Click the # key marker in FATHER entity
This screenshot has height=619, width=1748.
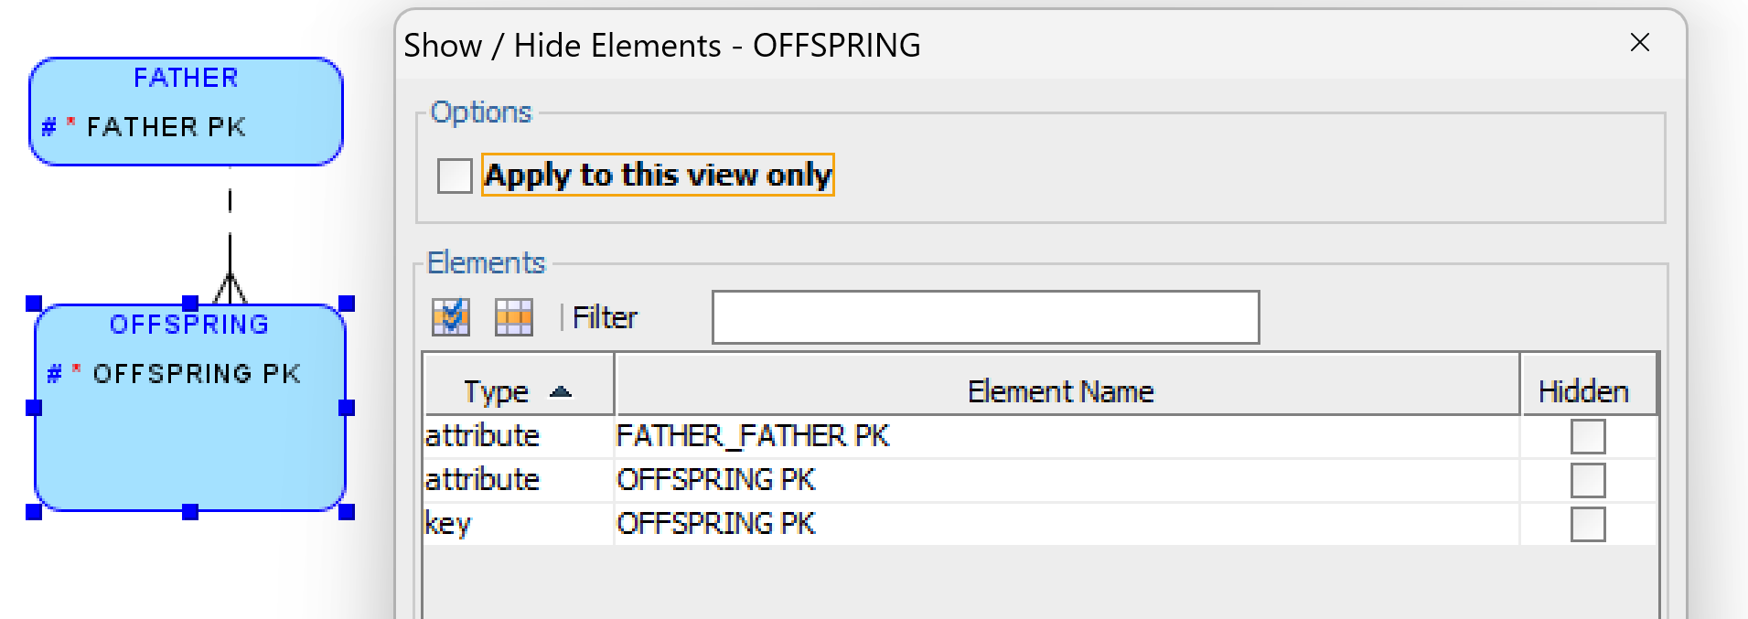(49, 127)
